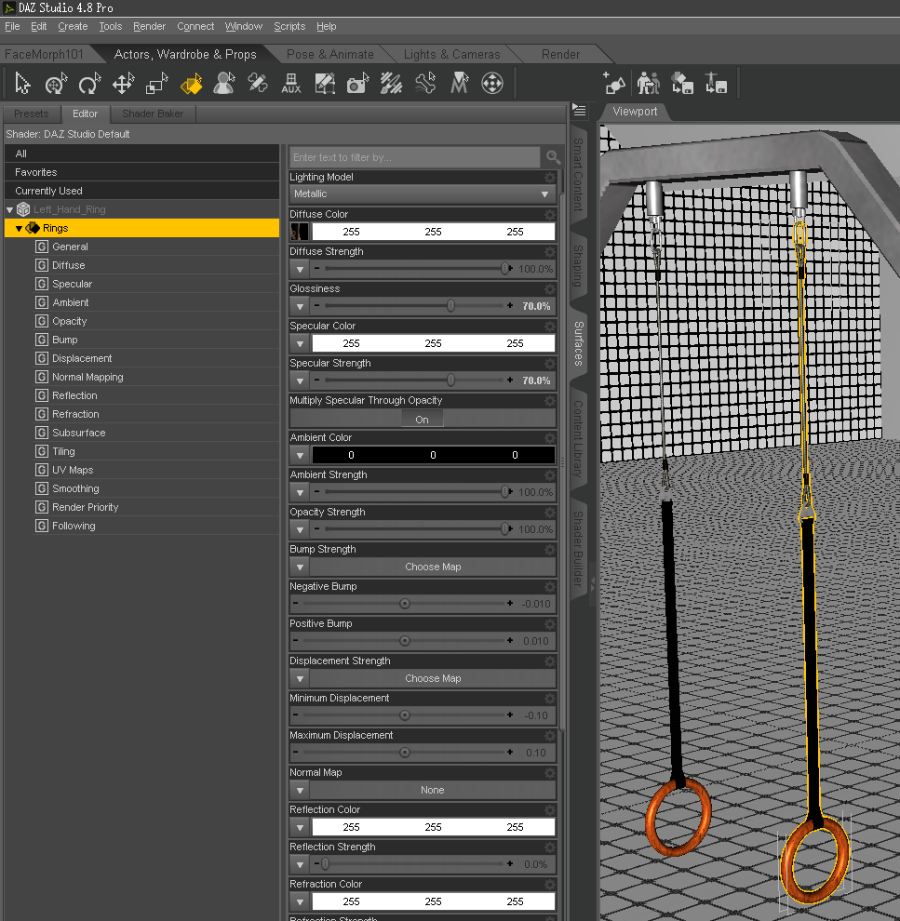This screenshot has height=921, width=900.
Task: Select the Currently Used filter row
Action: point(141,191)
